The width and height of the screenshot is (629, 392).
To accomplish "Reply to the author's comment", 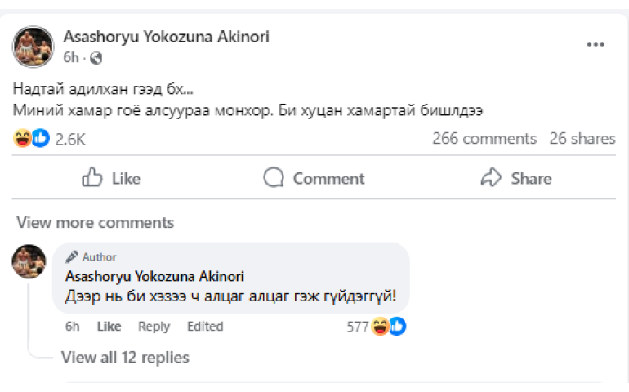I will (154, 327).
